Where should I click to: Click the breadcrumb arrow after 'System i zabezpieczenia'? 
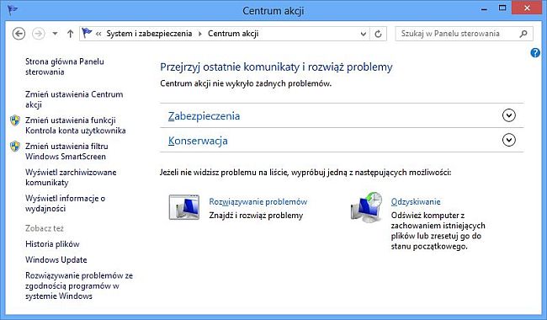pos(200,34)
